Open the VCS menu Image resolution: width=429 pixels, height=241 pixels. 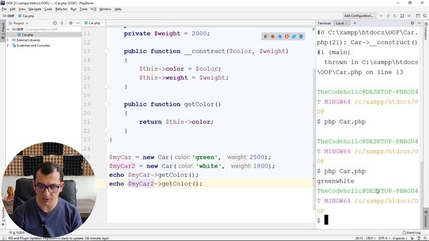pos(93,9)
